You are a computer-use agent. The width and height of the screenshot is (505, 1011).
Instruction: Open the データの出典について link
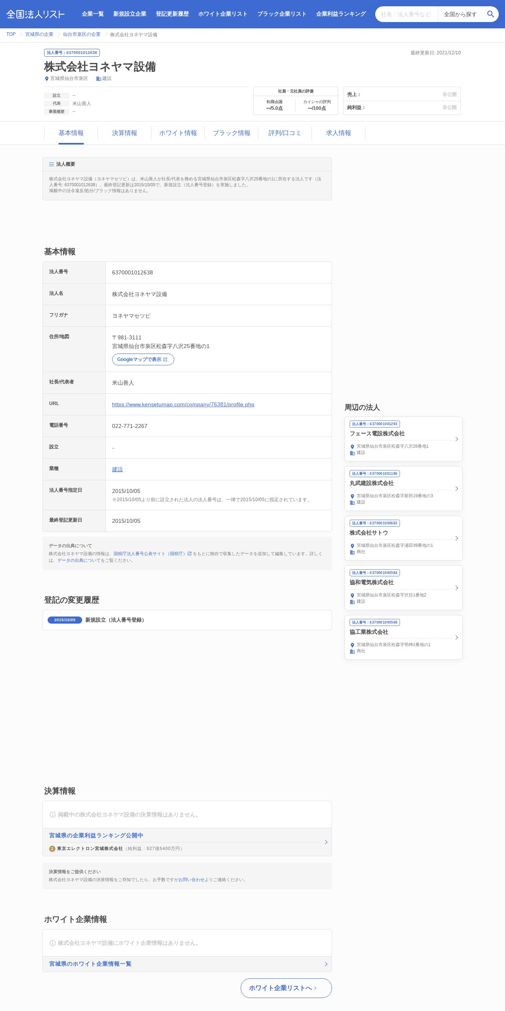(x=79, y=560)
